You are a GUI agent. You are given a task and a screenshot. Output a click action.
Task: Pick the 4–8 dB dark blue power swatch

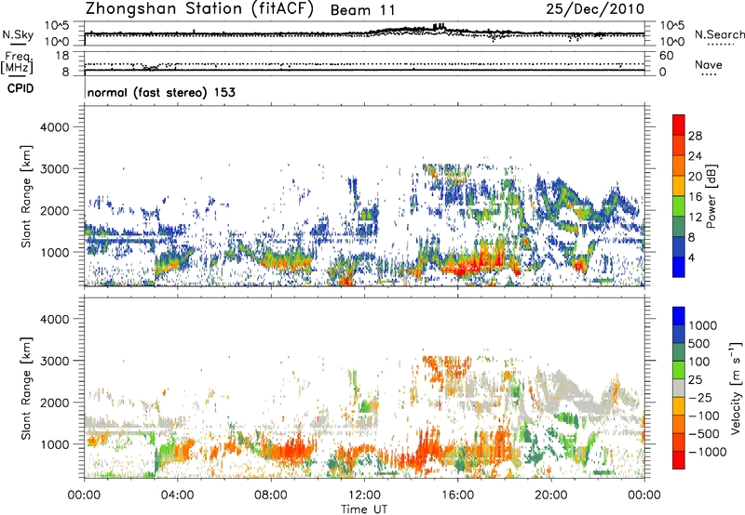pos(679,247)
